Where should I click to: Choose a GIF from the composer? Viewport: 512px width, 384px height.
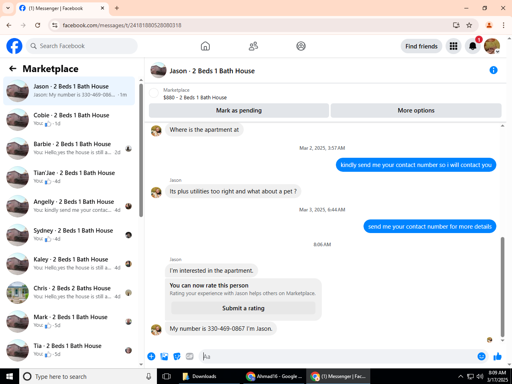point(190,356)
